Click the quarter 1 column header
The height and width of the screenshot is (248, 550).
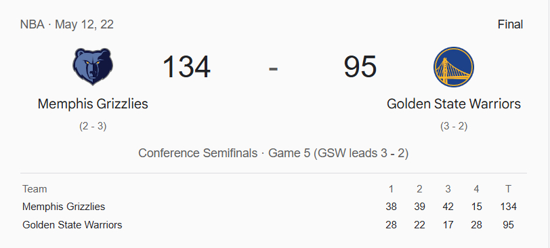pos(391,189)
